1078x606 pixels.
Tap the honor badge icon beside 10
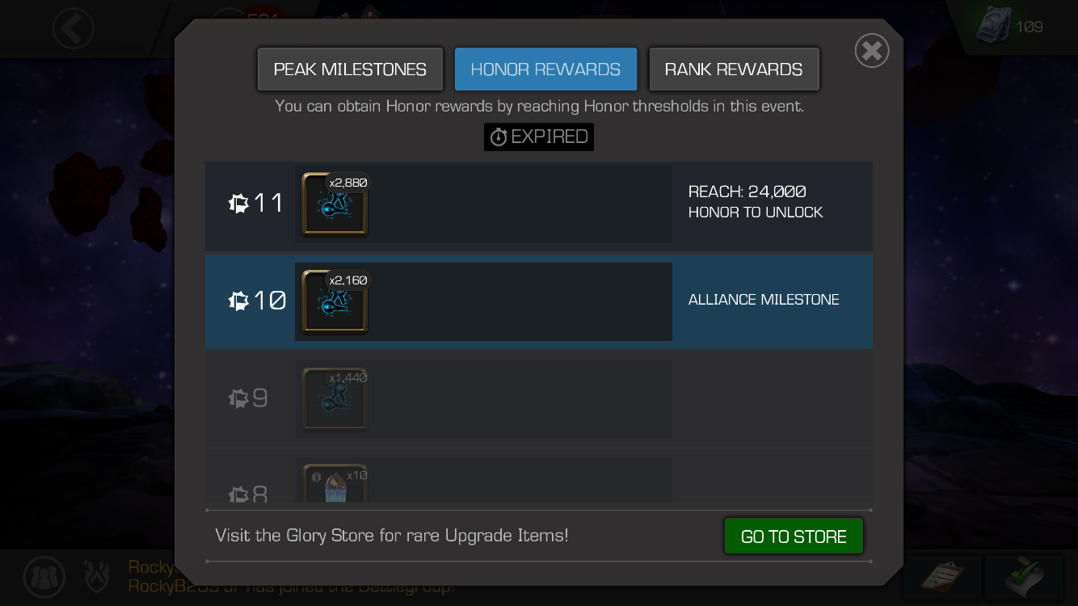[x=239, y=301]
